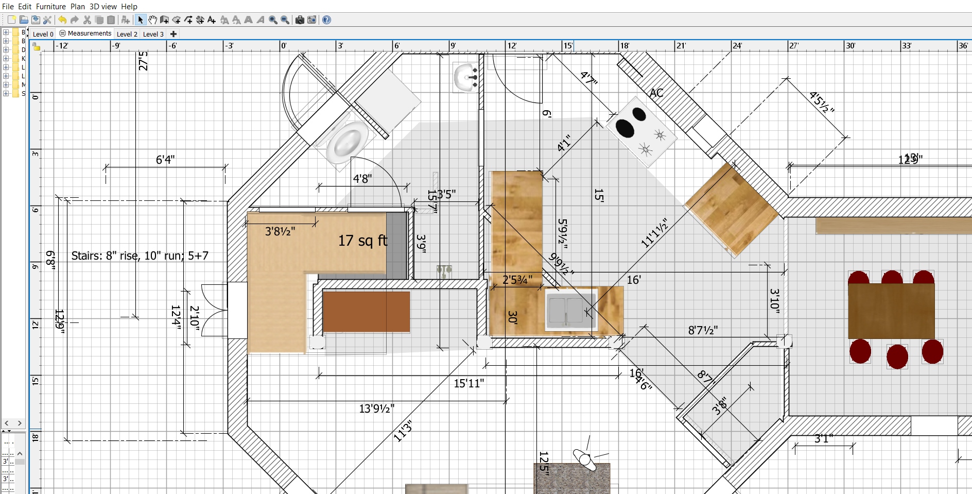Click catalog scroll left arrow
972x494 pixels.
tap(7, 423)
